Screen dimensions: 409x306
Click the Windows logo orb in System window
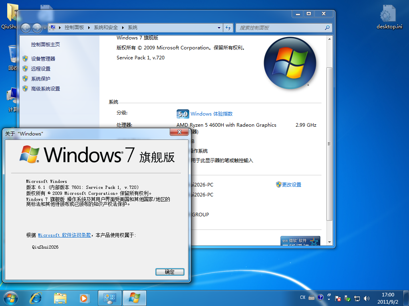[290, 63]
